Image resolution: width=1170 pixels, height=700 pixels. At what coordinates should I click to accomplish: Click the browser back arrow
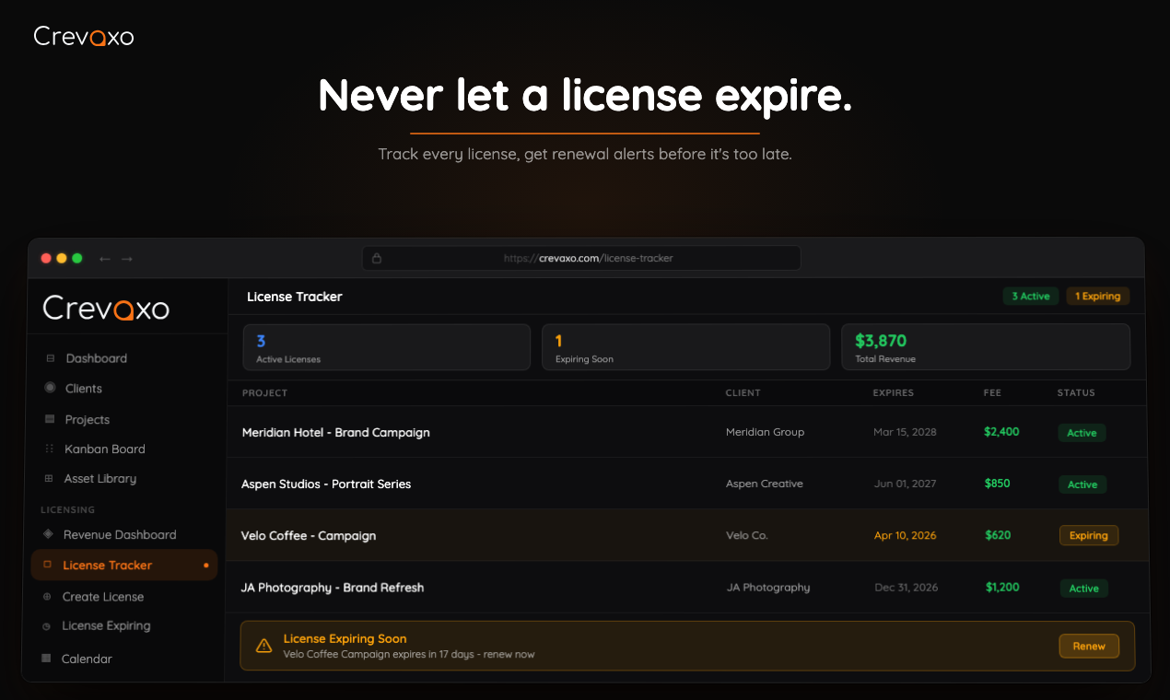105,259
